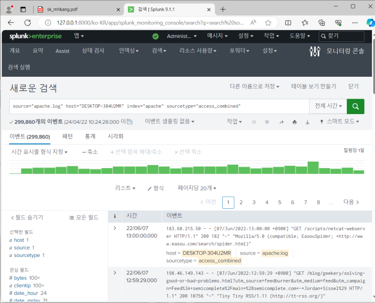Screen dimensions: 375x303
Task: Click the browser profile avatar
Action: pos(9,9)
